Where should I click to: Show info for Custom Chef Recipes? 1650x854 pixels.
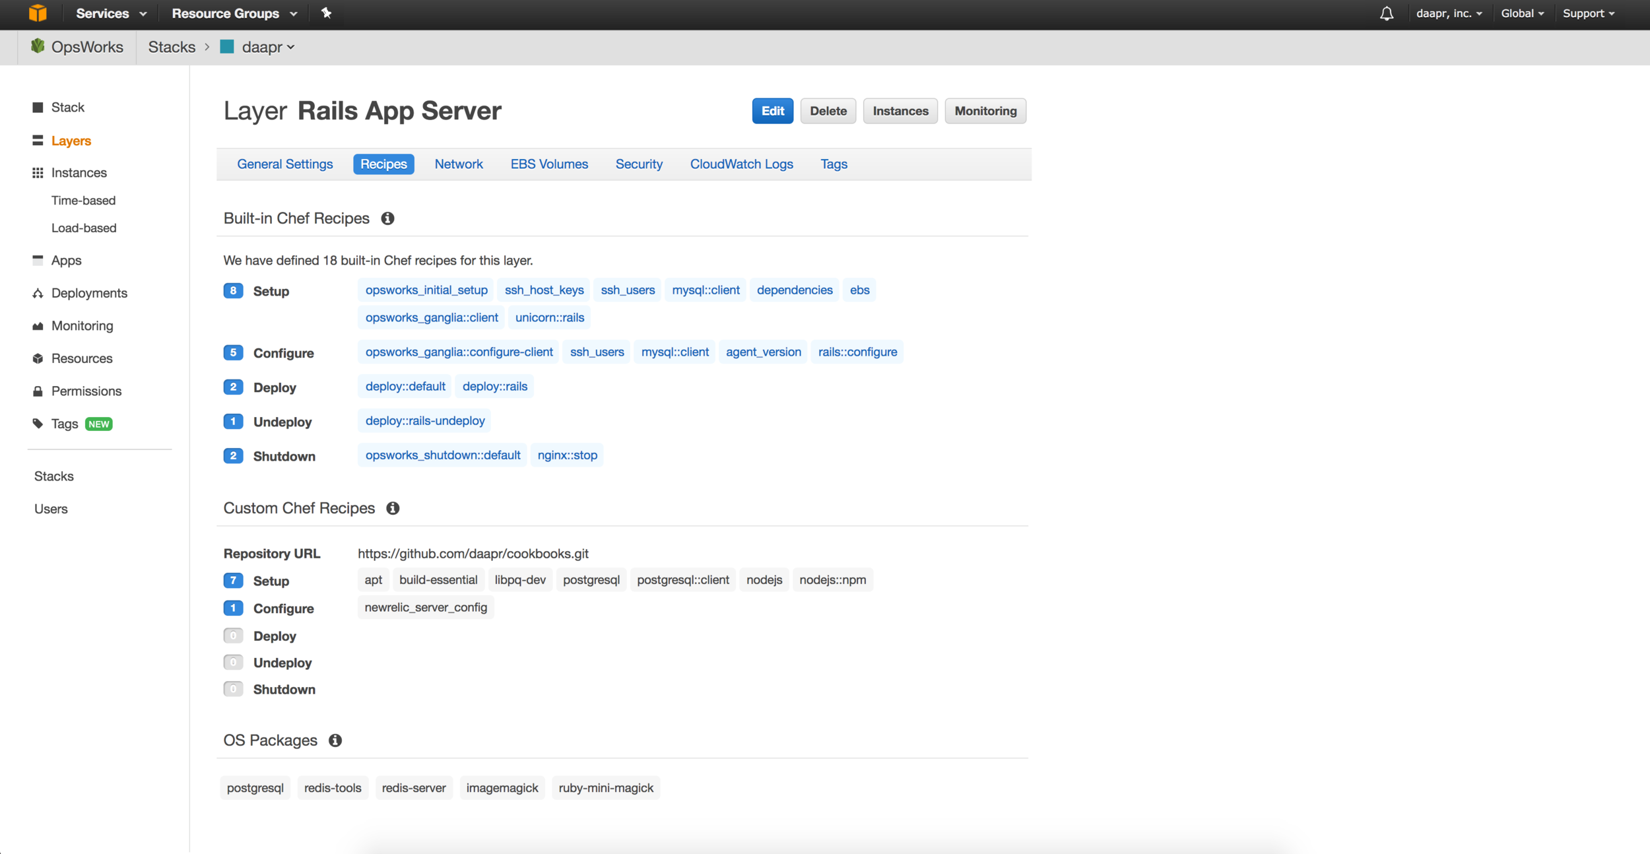pos(393,508)
